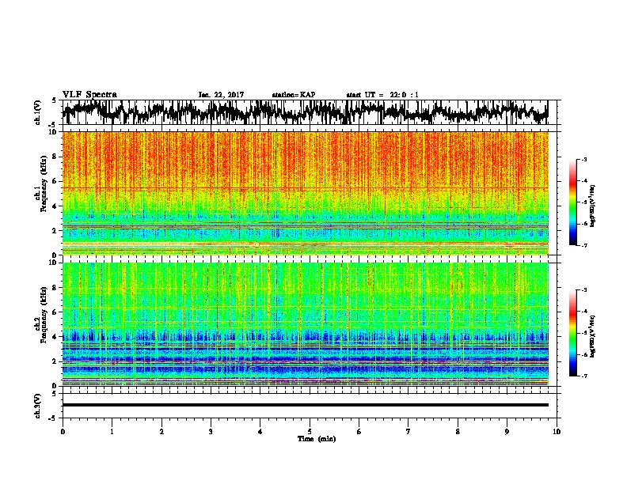Image resolution: width=627 pixels, height=484 pixels.
Task: Click time axis tick label "10"
Action: coord(557,432)
